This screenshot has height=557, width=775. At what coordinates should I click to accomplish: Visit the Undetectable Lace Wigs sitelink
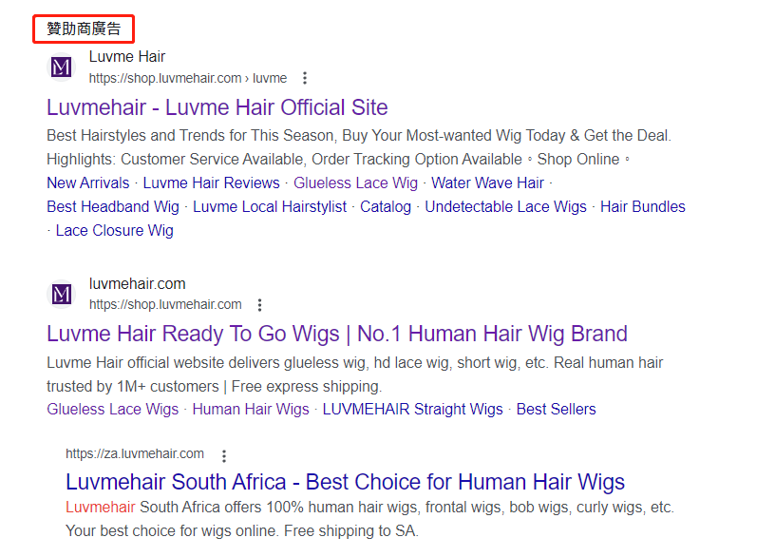click(505, 207)
